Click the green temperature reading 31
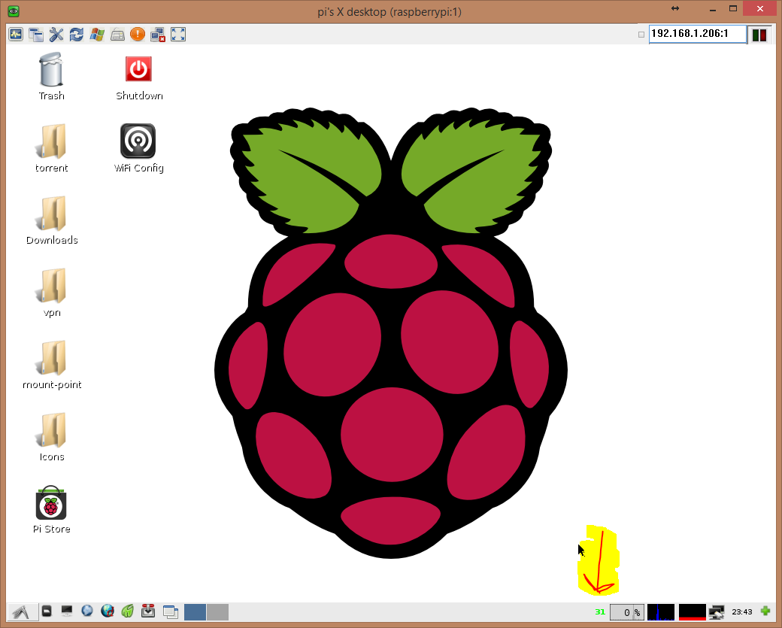 click(600, 611)
